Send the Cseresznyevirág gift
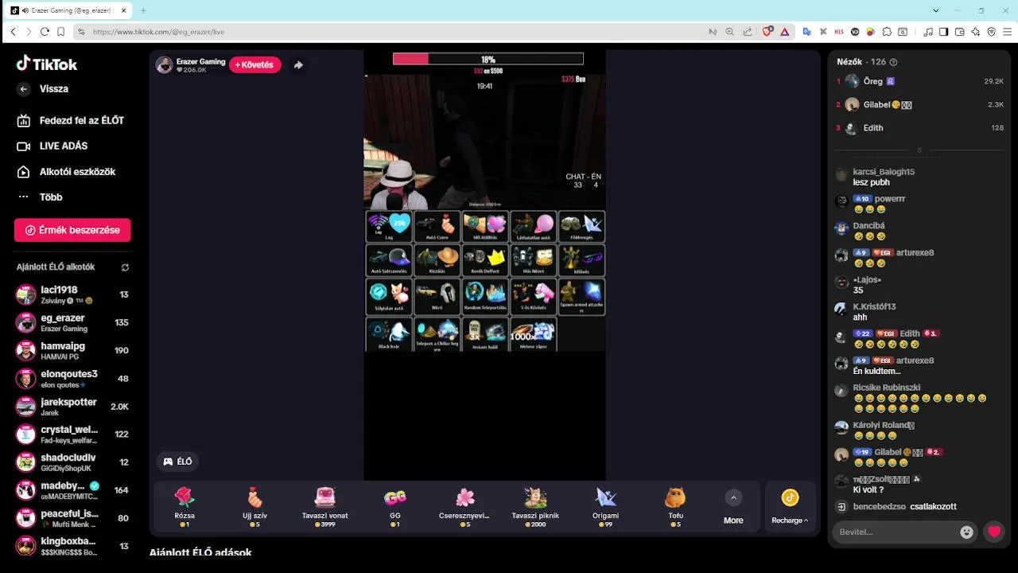This screenshot has height=573, width=1018. tap(464, 507)
